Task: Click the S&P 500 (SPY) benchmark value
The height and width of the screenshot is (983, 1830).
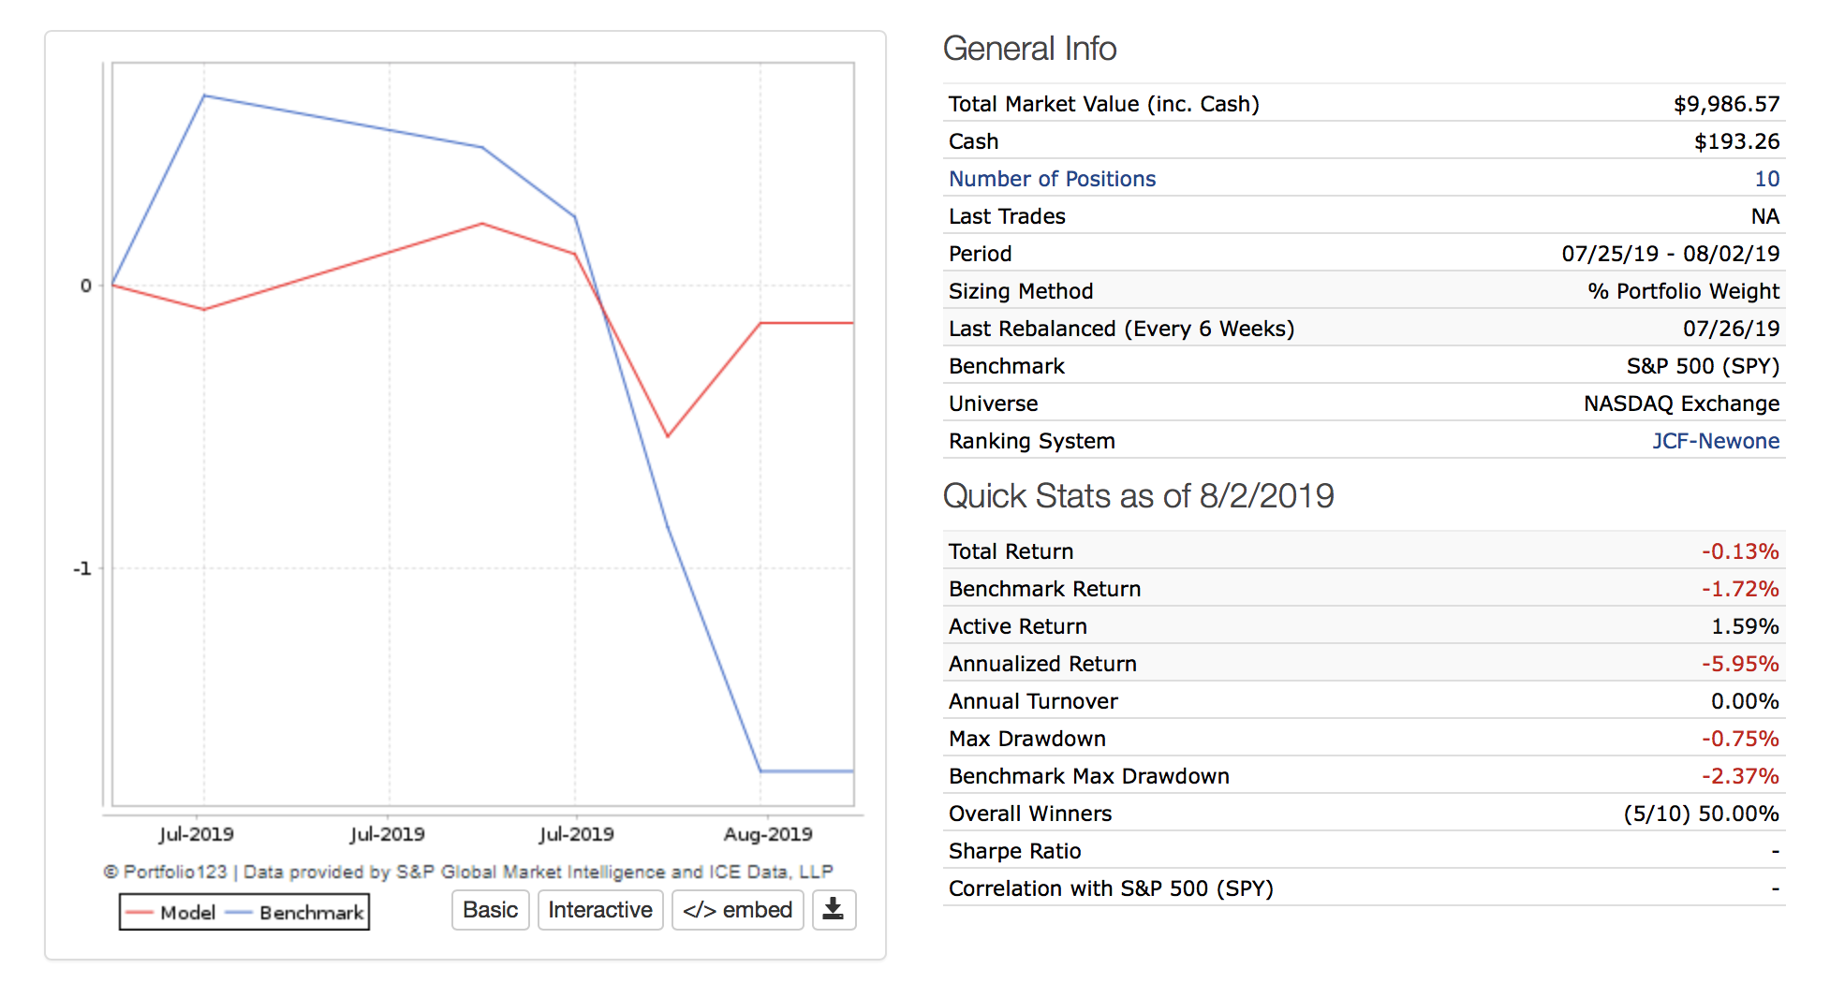Action: (1702, 366)
